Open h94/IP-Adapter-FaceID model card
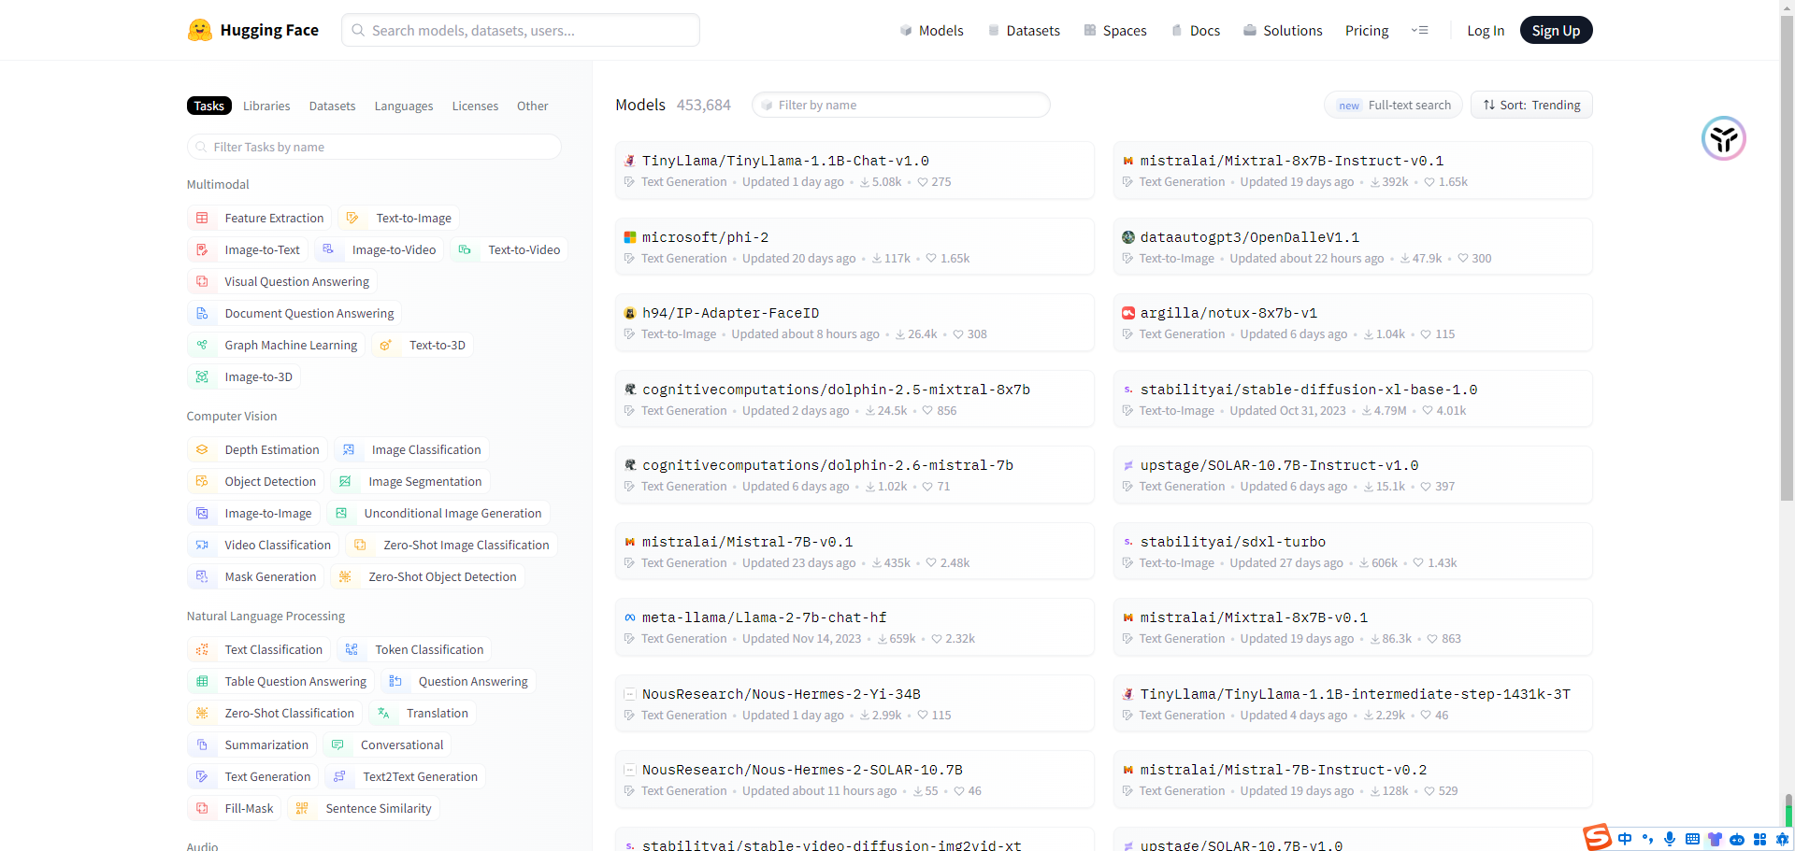The width and height of the screenshot is (1795, 851). [x=854, y=322]
